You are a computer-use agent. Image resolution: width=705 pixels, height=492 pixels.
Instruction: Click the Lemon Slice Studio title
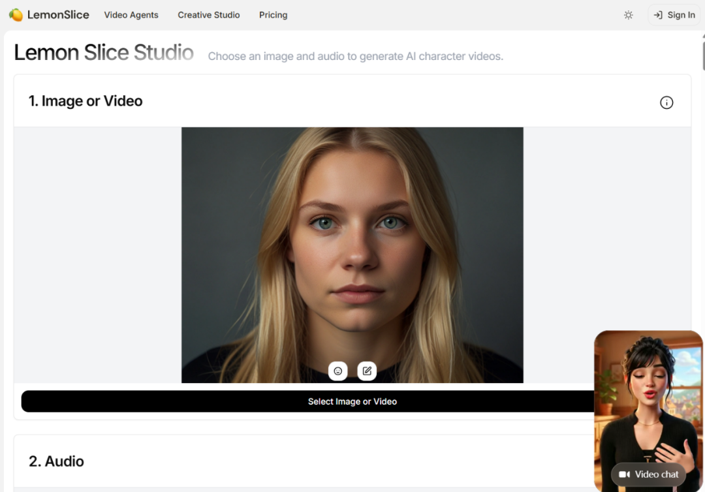coord(104,52)
